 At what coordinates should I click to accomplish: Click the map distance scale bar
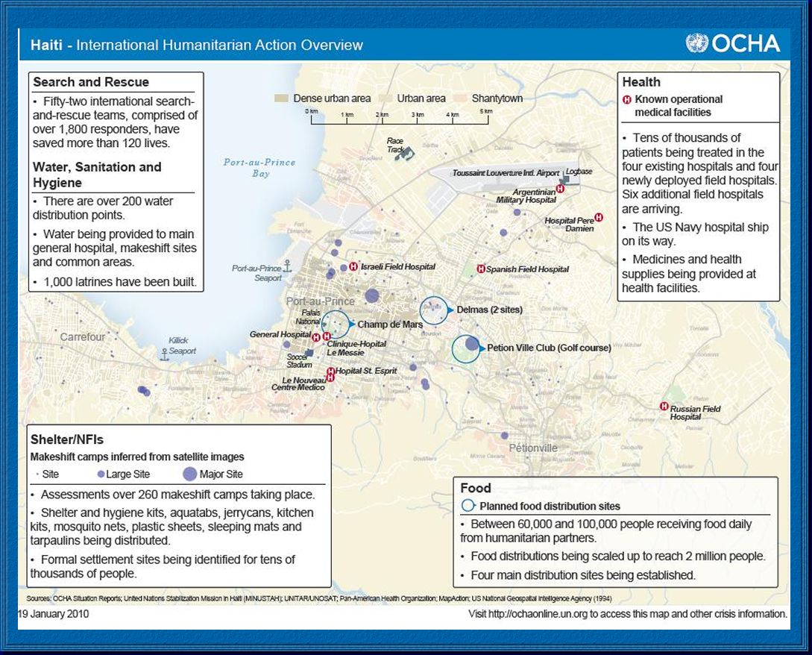(399, 116)
